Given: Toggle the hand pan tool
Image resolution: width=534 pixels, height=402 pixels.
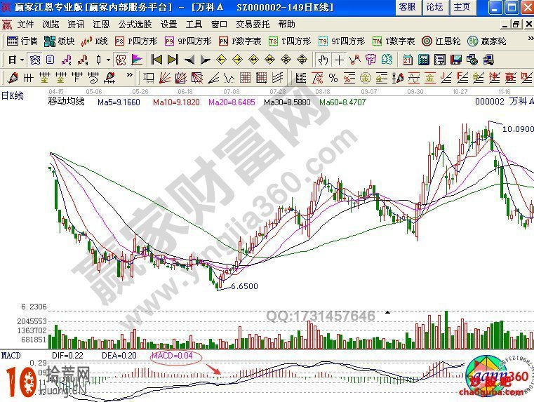Looking at the screenshot, I should pyautogui.click(x=323, y=60).
